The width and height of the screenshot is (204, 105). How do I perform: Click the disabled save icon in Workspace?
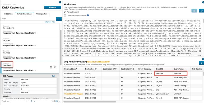coord(194,10)
